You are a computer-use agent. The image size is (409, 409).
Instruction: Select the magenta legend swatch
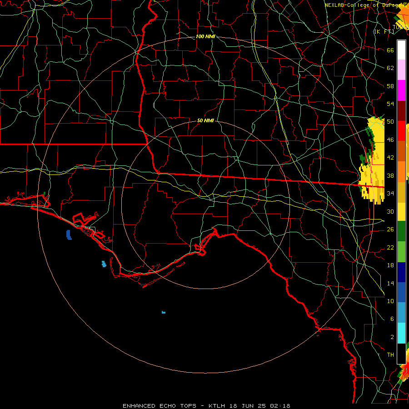[401, 90]
